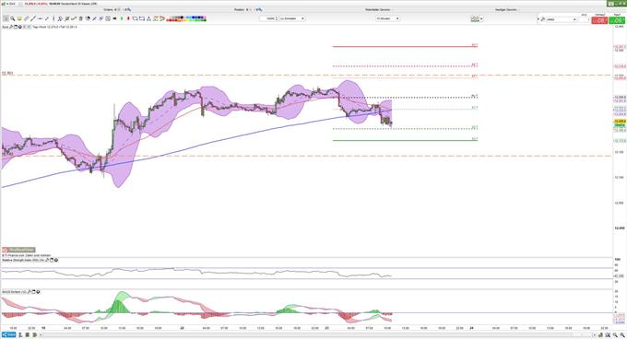
Task: Select the triangle drawing tool
Action: coord(148,18)
